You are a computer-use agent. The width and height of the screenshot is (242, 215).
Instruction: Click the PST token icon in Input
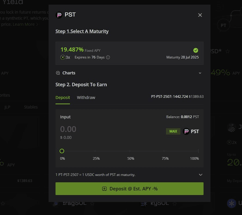186,131
